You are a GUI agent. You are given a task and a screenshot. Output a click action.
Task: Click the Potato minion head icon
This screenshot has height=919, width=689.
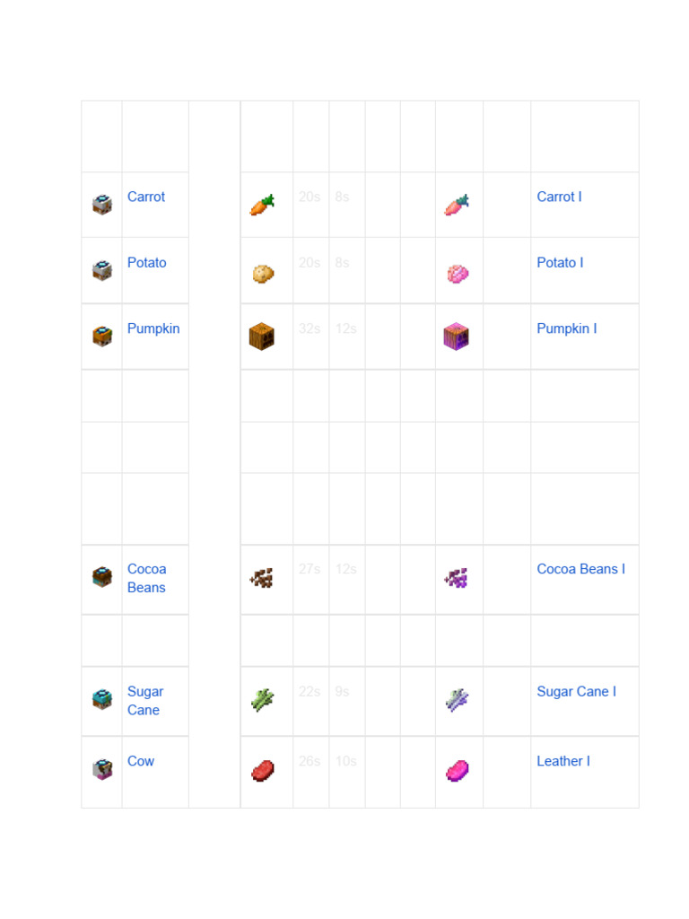[x=102, y=270]
